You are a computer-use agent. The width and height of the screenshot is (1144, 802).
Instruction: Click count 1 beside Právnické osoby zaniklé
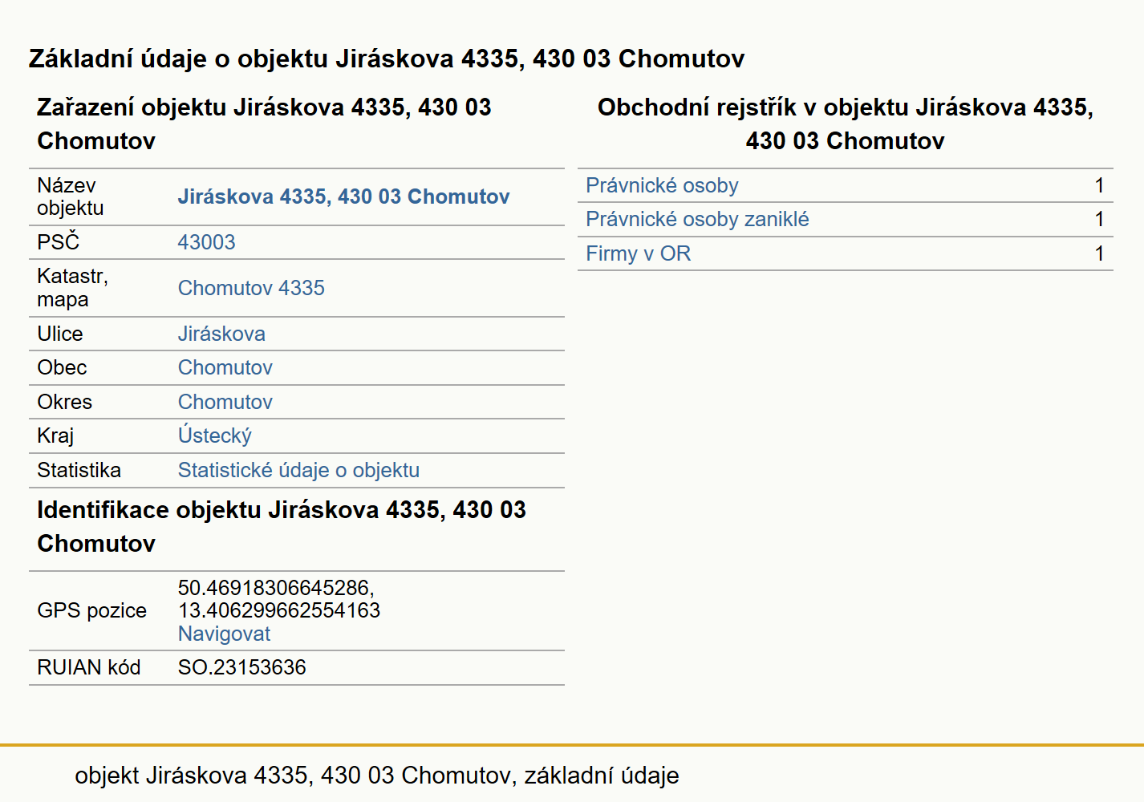click(1099, 219)
